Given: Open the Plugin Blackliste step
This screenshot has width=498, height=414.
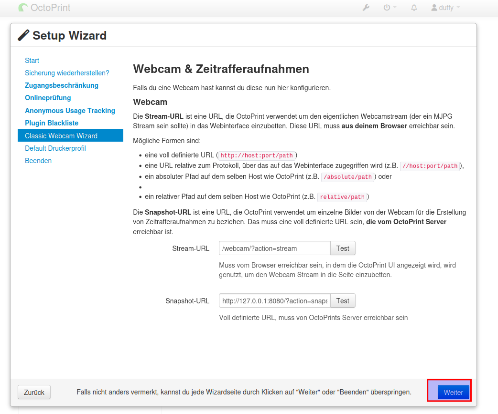Looking at the screenshot, I should 52,123.
